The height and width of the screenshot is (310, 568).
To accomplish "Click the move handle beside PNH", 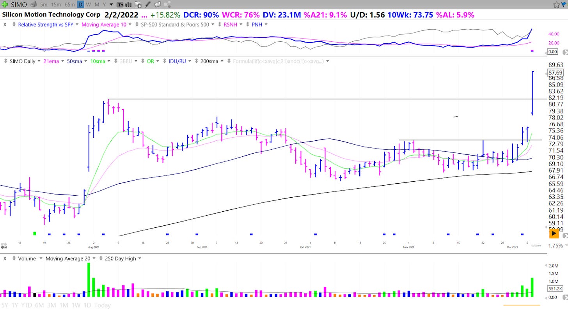I will [x=248, y=25].
